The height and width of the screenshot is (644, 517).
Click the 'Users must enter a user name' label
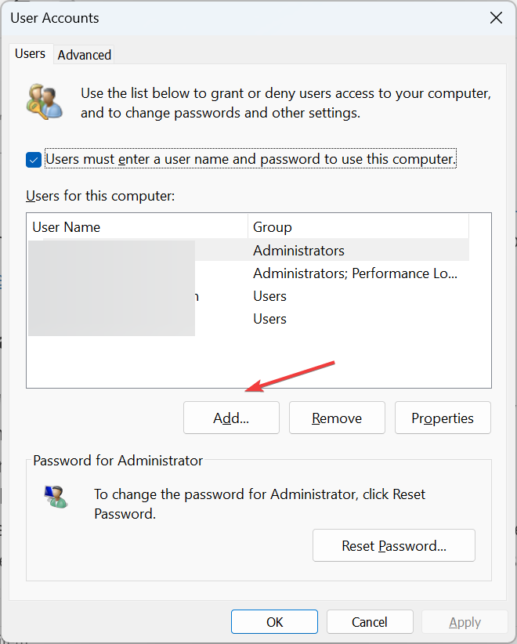pyautogui.click(x=251, y=159)
